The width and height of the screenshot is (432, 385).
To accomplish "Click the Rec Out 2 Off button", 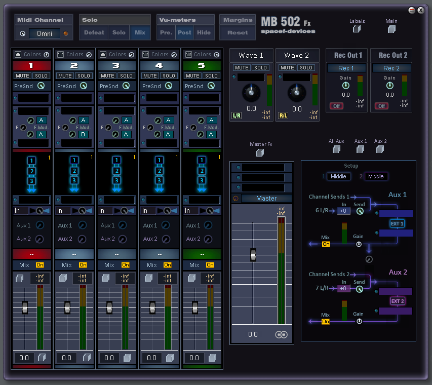I will 381,106.
